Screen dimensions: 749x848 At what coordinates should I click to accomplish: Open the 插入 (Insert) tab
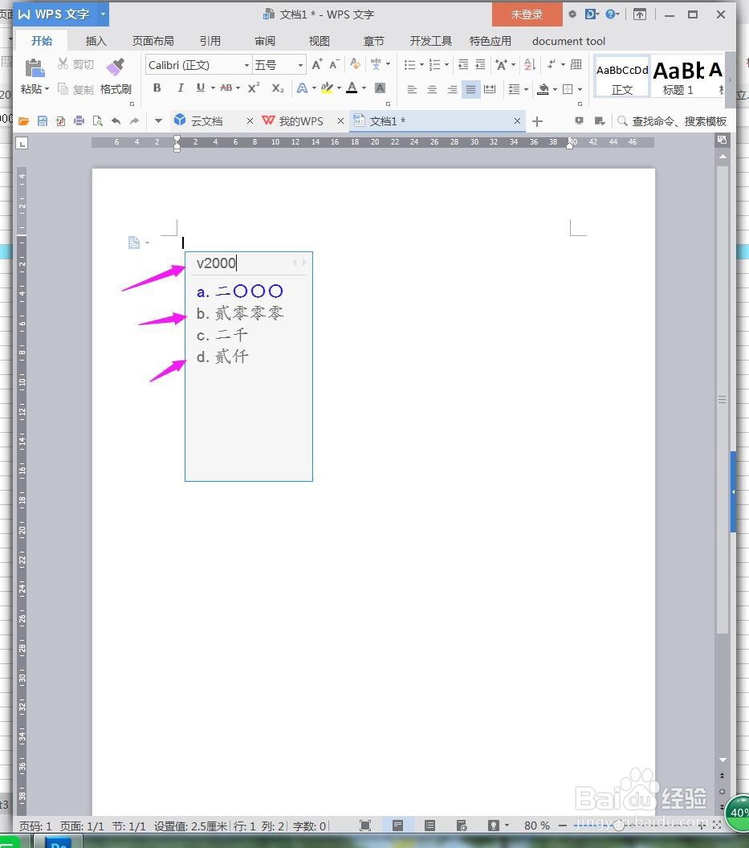pyautogui.click(x=96, y=41)
